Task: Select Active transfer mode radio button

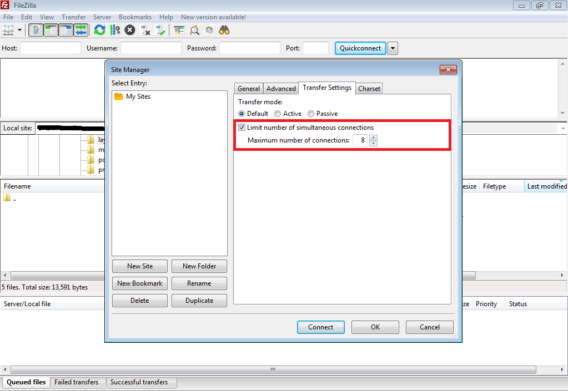Action: pos(278,114)
